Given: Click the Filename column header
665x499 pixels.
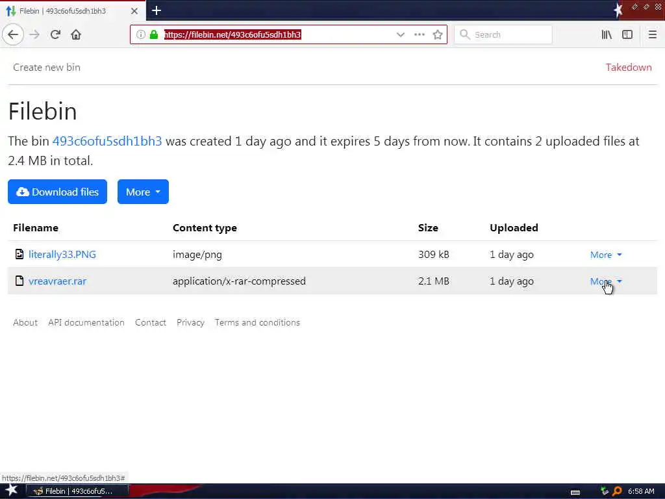Looking at the screenshot, I should pyautogui.click(x=36, y=228).
